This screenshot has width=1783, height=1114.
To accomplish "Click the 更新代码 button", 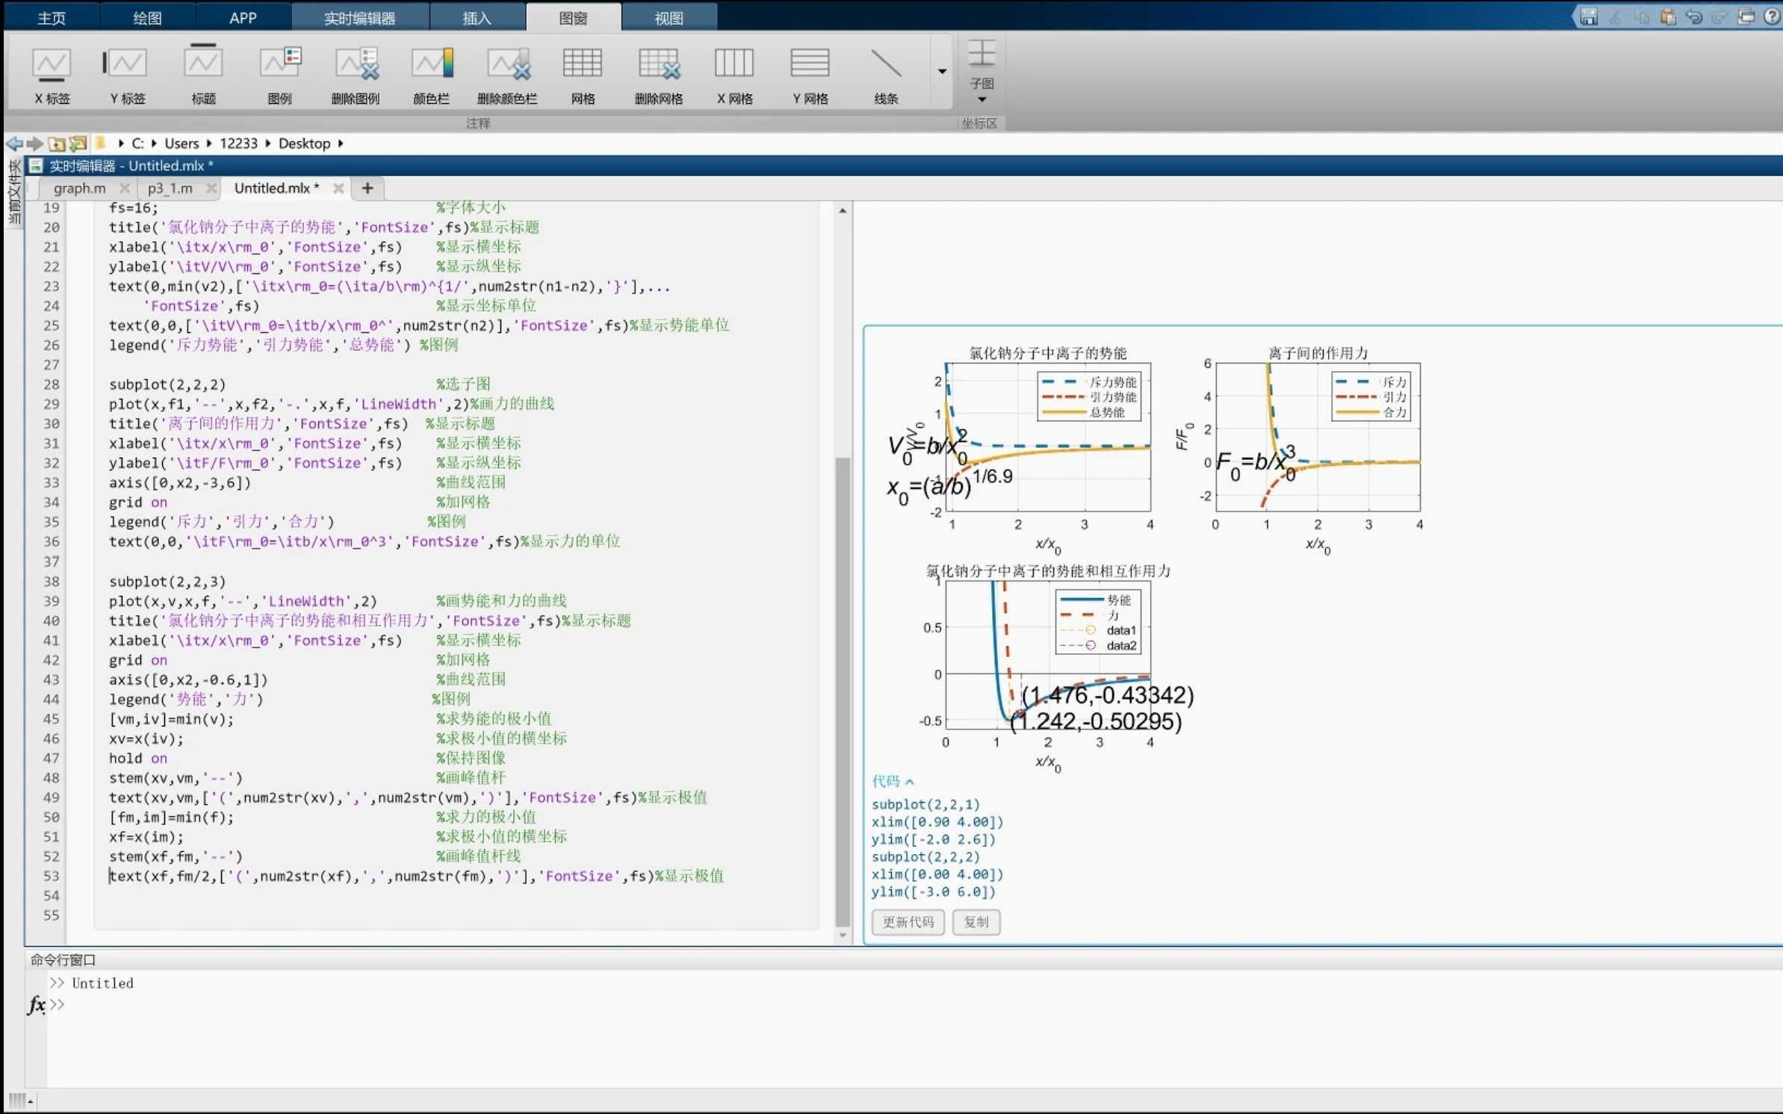I will (x=908, y=922).
